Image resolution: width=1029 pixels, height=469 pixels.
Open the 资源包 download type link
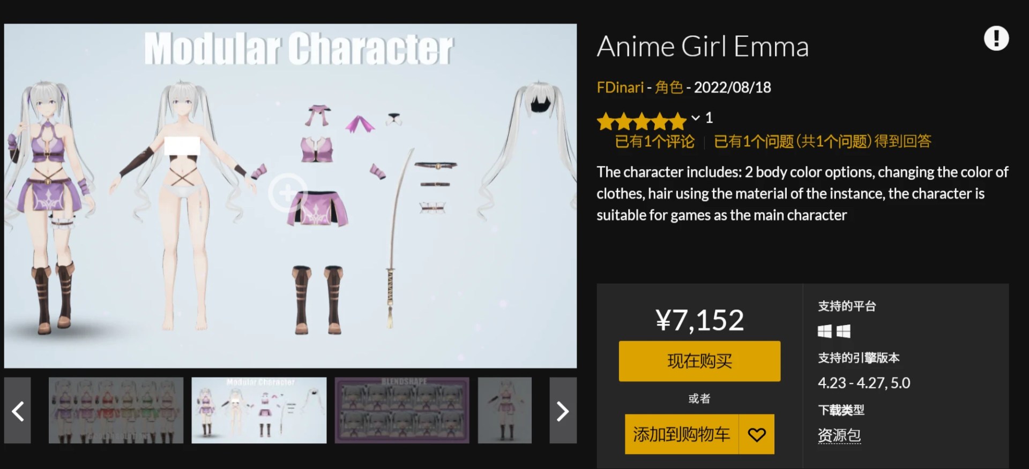tap(839, 435)
